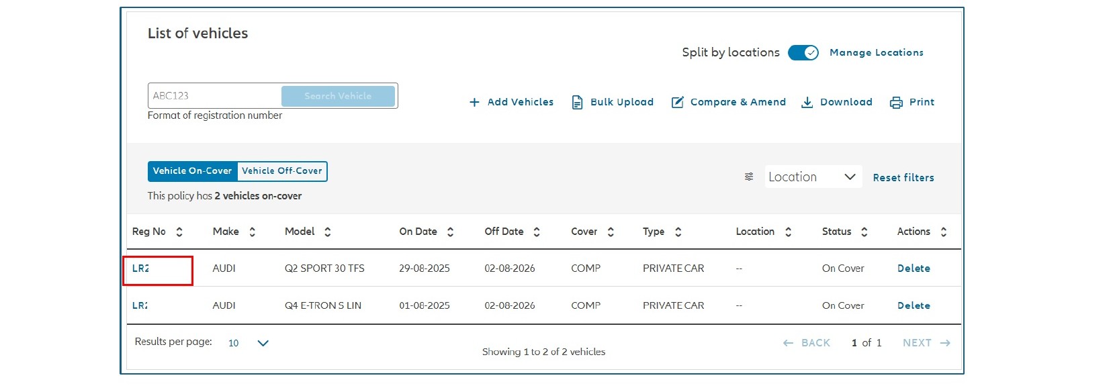Sort by Actions column arrows
Screen dimensions: 1111x392
click(x=944, y=232)
